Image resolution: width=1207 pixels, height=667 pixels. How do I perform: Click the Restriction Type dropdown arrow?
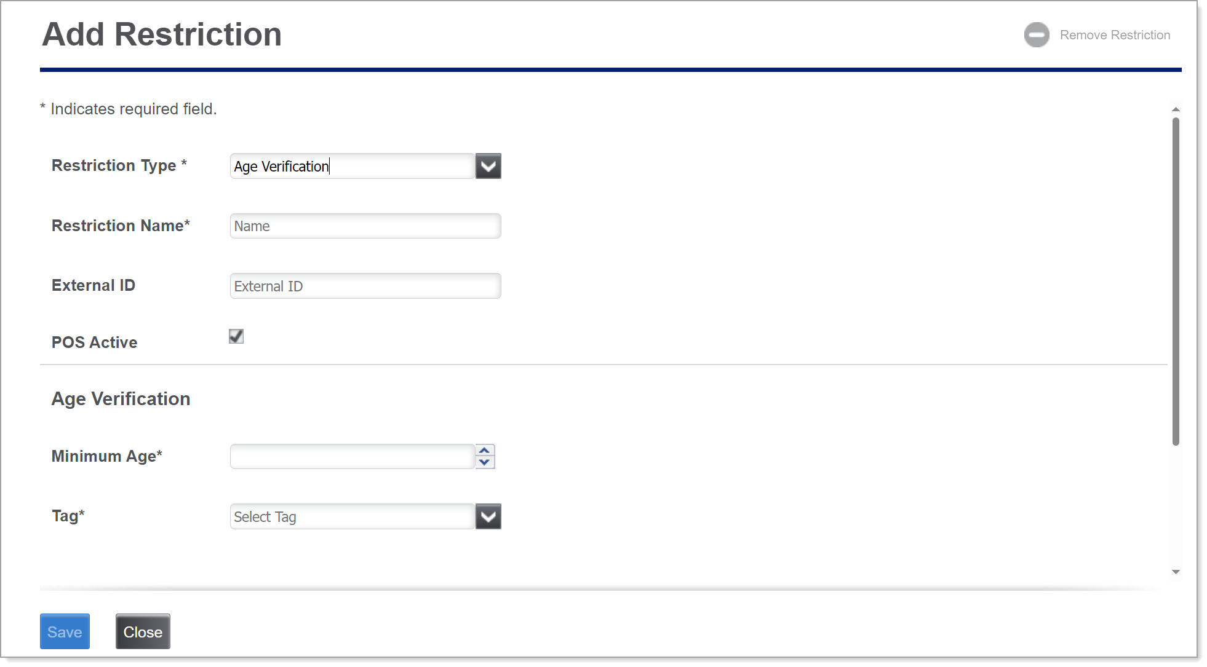point(489,165)
